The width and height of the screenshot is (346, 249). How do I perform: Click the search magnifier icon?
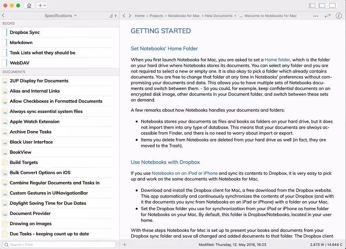pyautogui.click(x=6, y=245)
